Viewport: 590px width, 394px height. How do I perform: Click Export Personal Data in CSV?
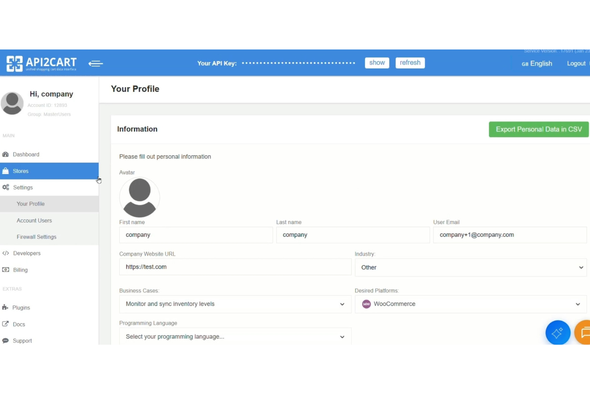point(539,129)
